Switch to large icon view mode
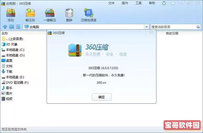 coord(12,27)
